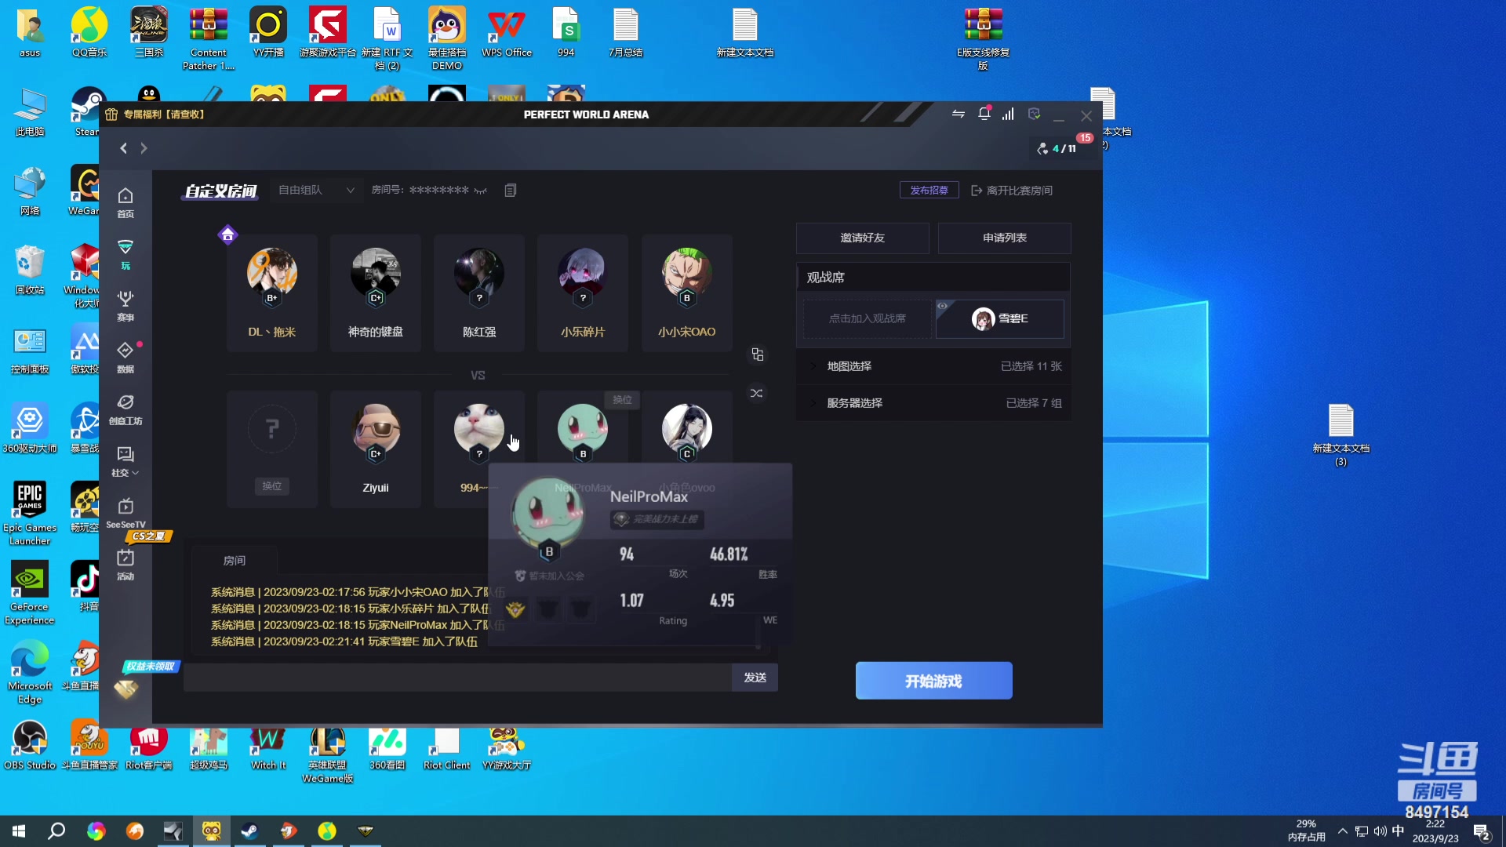Open the 首页 home sidebar icon

pos(125,202)
